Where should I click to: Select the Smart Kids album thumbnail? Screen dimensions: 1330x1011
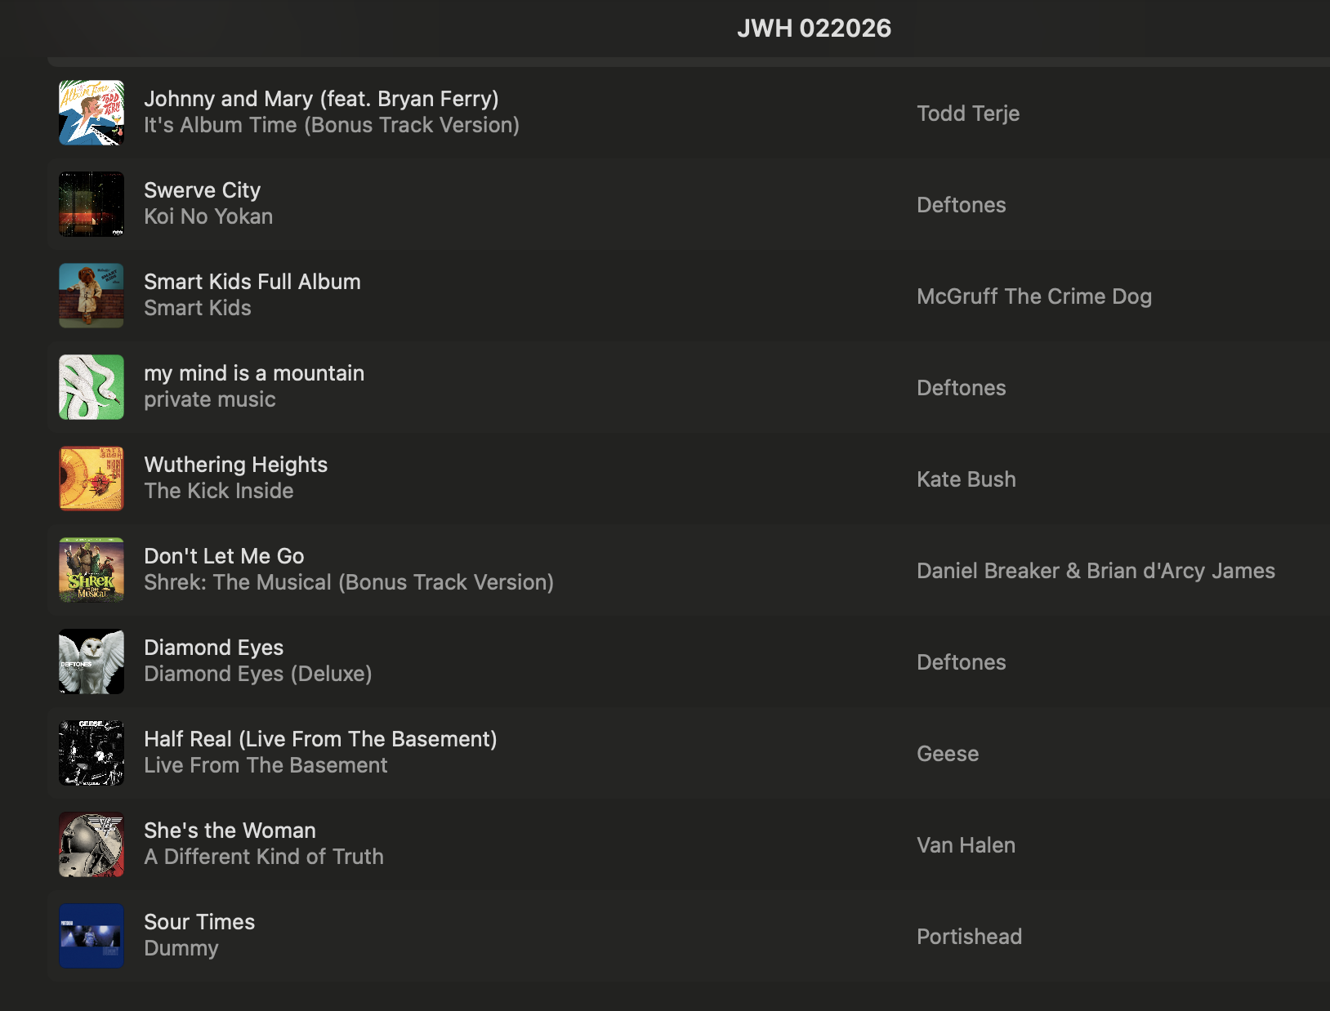[91, 296]
